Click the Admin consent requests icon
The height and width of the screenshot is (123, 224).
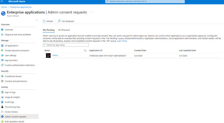2,117
